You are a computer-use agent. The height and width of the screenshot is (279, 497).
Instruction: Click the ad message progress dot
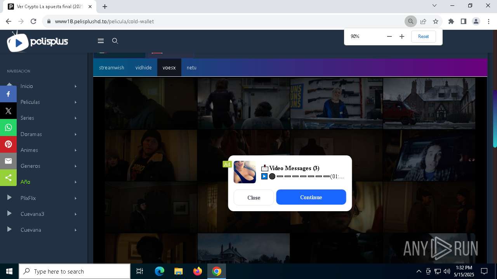tap(272, 176)
